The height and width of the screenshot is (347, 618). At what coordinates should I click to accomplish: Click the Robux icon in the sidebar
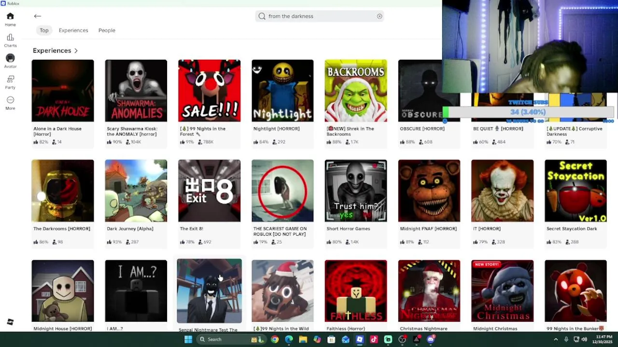tap(10, 322)
